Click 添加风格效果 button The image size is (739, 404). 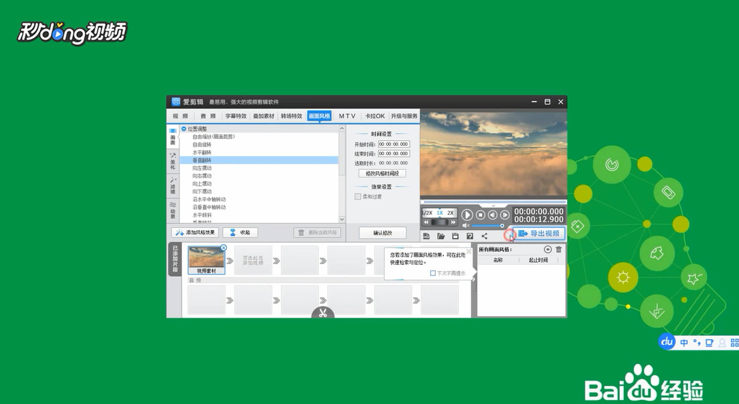(x=195, y=233)
